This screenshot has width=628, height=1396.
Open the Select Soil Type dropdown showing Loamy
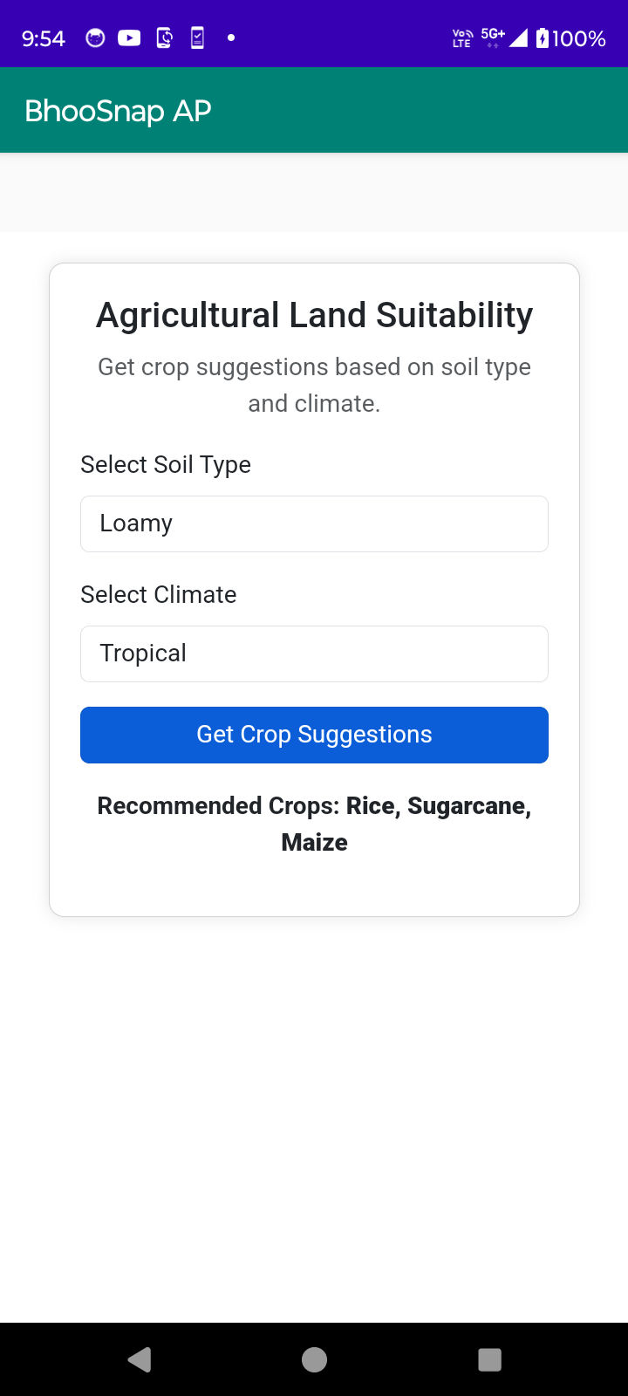tap(314, 523)
